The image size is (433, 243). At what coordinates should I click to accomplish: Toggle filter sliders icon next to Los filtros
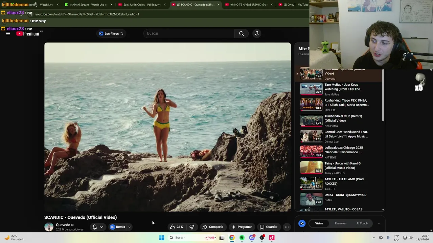(122, 33)
